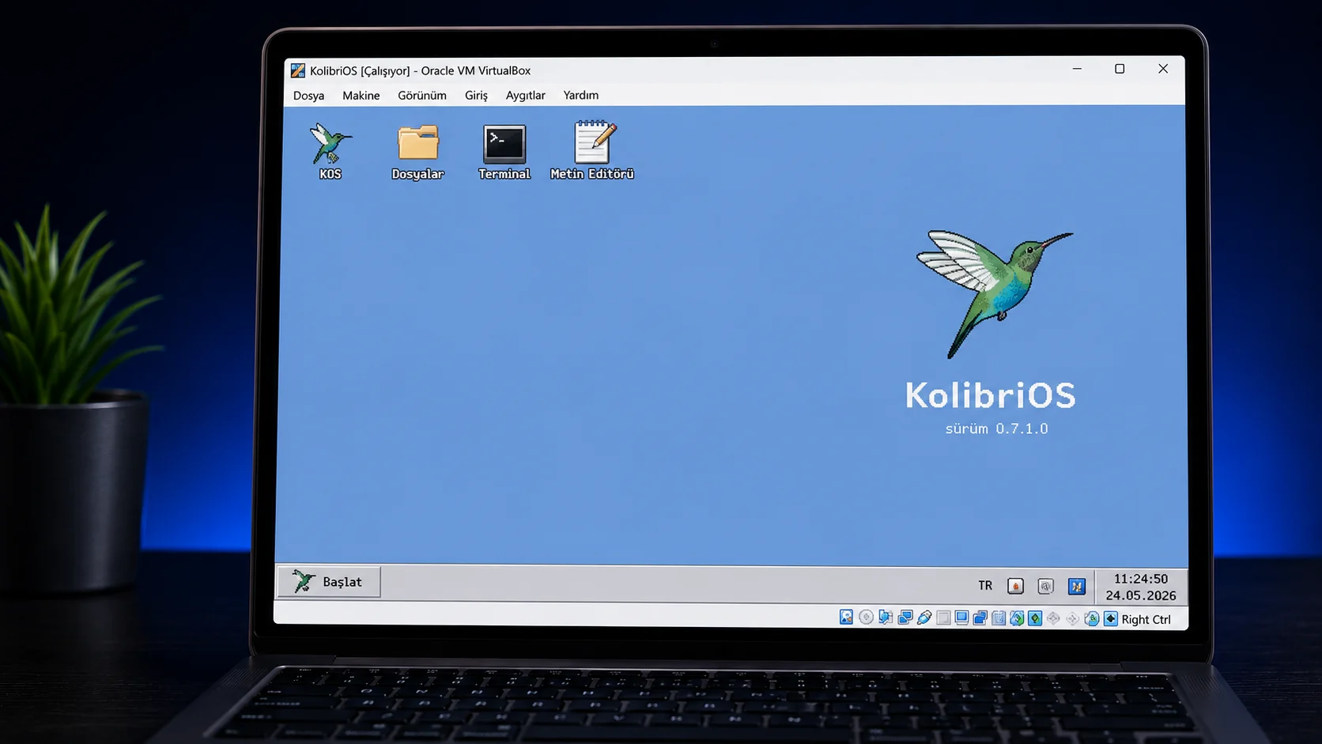Click the VirtualBox title bar app icon
The image size is (1322, 744).
coord(298,70)
